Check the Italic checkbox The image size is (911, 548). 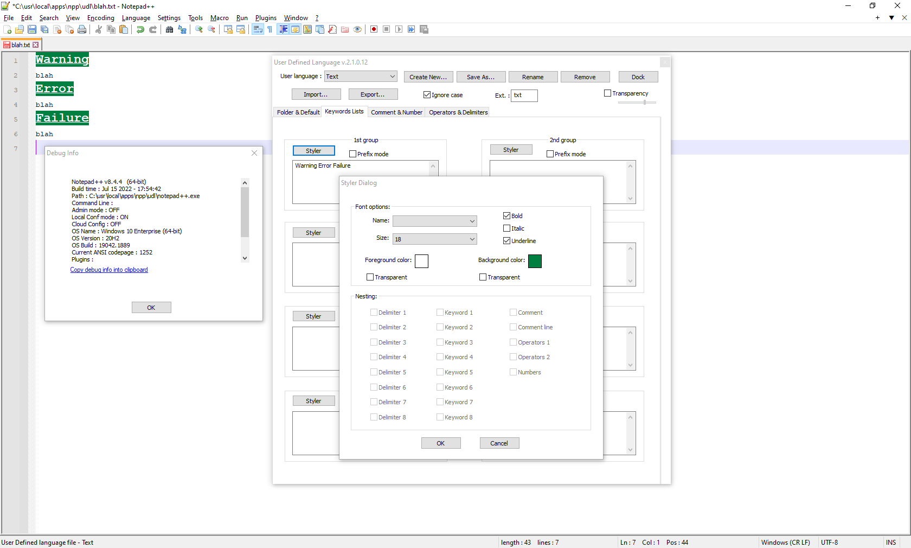[506, 228]
